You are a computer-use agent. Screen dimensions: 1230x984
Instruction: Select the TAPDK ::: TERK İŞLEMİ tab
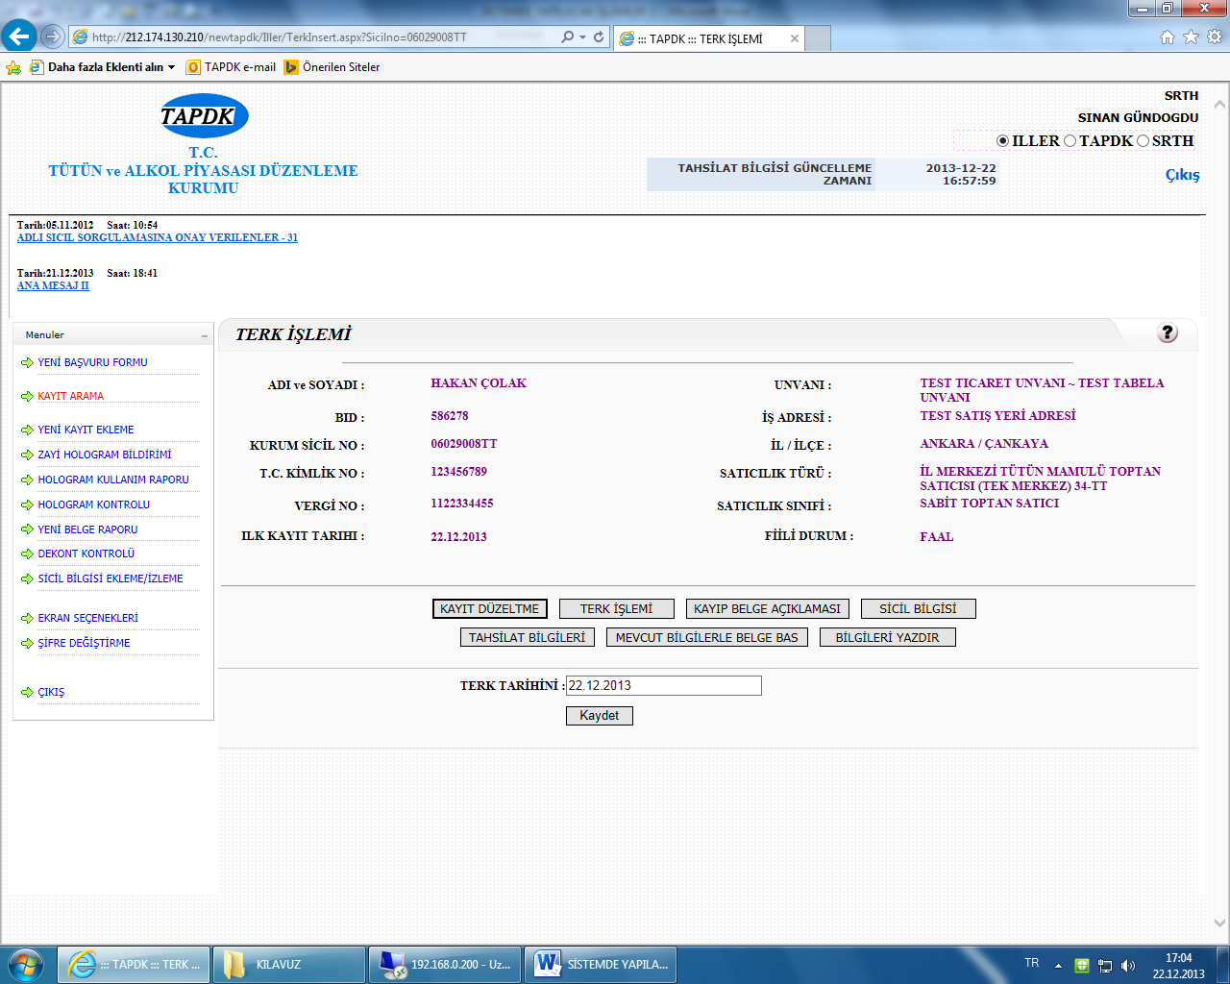point(708,38)
